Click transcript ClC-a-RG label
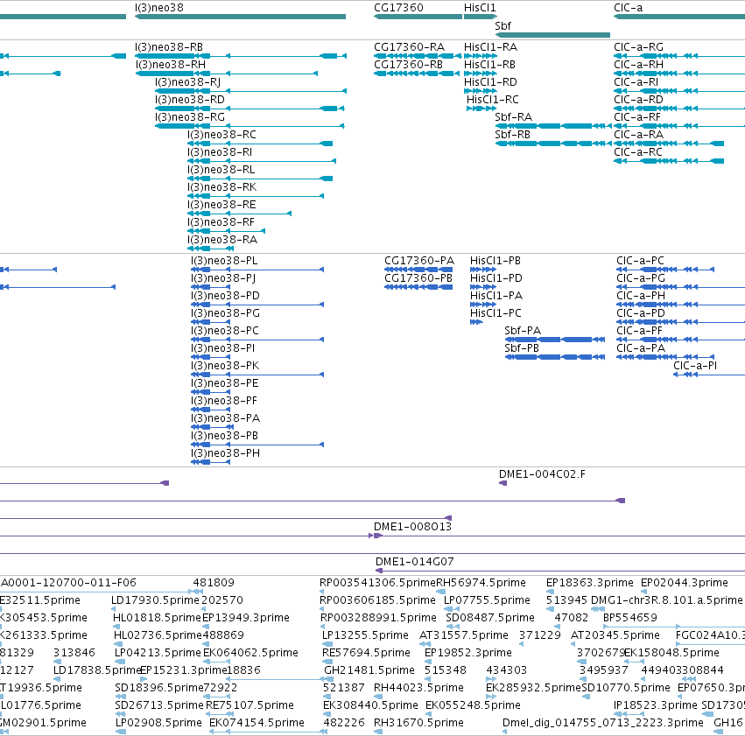 pyautogui.click(x=638, y=47)
